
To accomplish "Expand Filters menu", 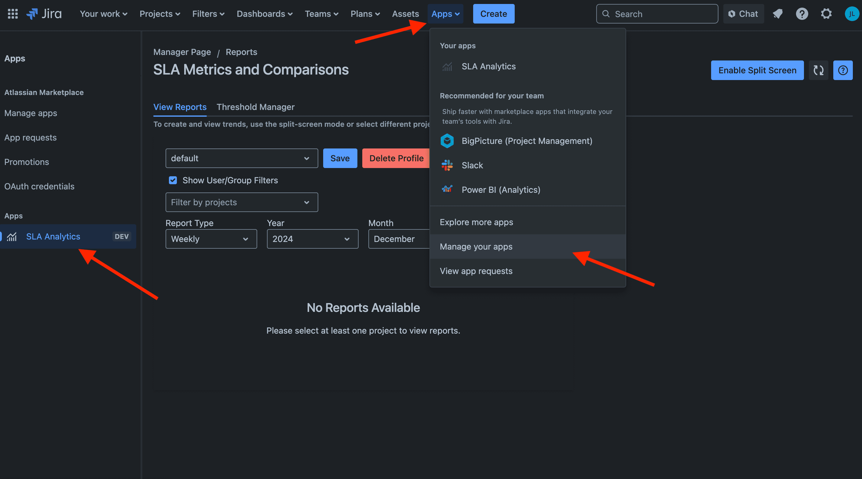I will click(208, 14).
